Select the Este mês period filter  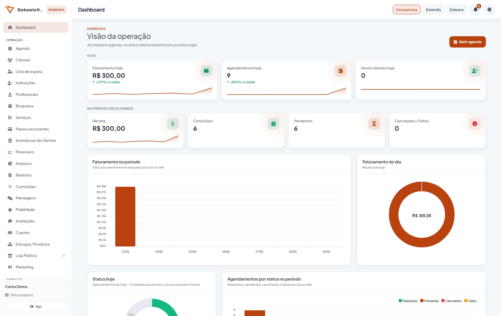click(433, 10)
